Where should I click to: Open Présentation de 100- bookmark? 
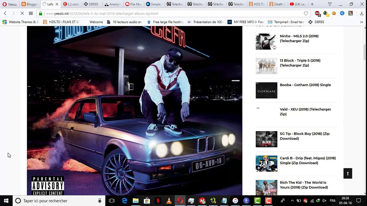click(x=205, y=22)
